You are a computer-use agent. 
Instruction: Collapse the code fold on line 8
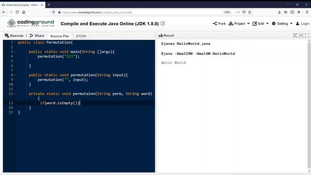(15, 75)
